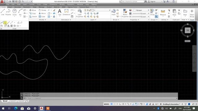The image size is (198, 111).
Task: Expand the Layers panel
Action: point(93,20)
